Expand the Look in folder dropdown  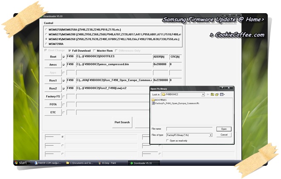(203, 95)
